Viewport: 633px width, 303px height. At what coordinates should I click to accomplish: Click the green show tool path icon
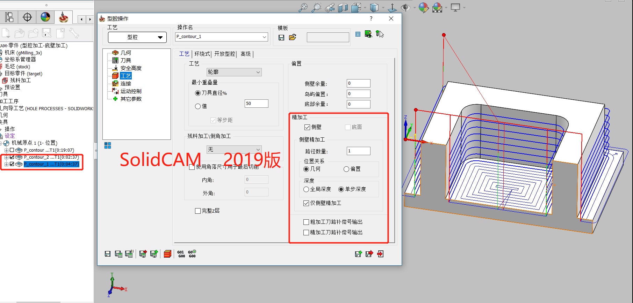coord(368,34)
